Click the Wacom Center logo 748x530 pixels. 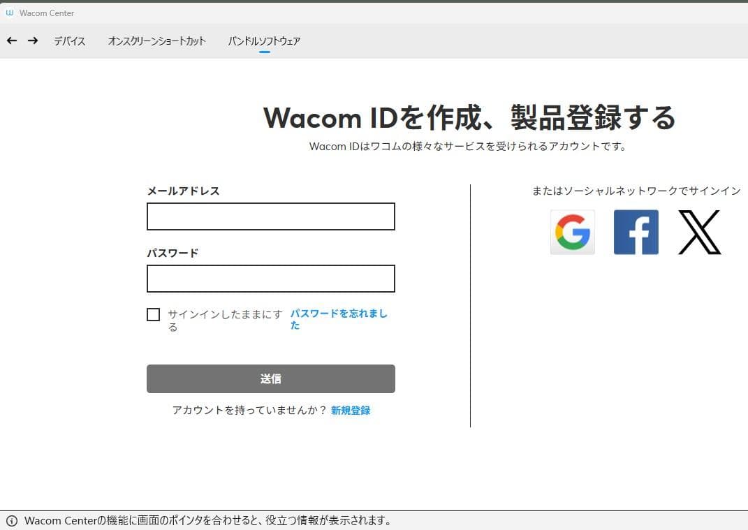tap(41, 12)
